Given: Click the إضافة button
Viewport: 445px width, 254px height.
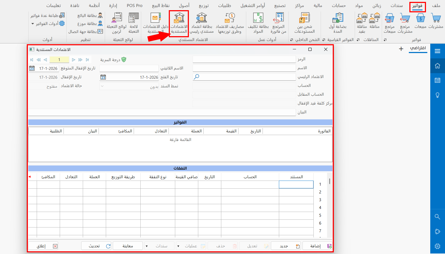Looking at the screenshot, I should pos(317,246).
